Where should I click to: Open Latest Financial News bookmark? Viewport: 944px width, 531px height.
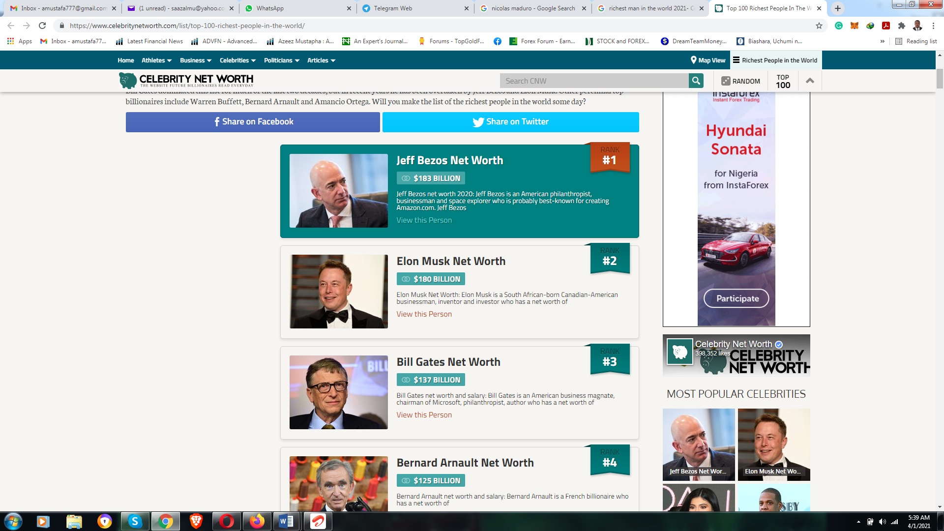[149, 41]
